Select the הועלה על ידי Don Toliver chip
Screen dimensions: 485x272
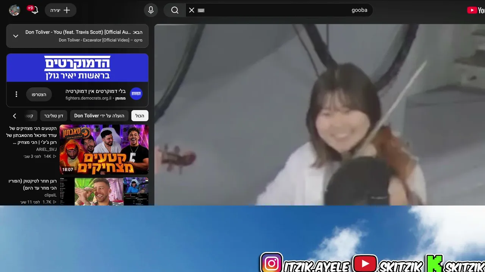(x=99, y=116)
